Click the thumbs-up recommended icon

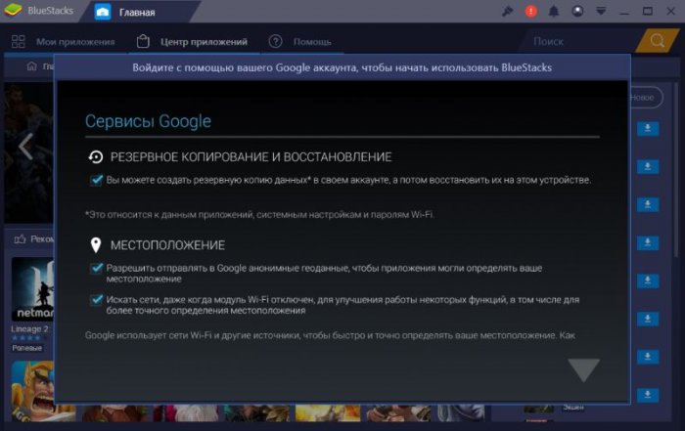click(x=20, y=239)
